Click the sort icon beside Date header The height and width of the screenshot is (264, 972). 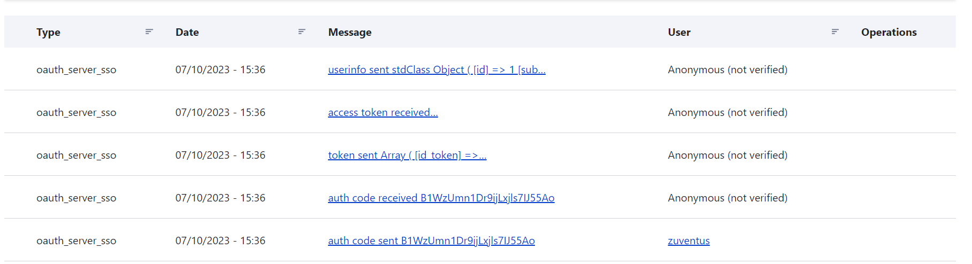302,32
